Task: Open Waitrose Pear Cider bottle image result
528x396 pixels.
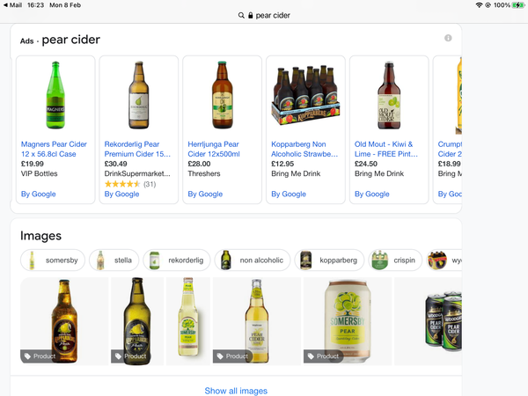Action: 257,321
